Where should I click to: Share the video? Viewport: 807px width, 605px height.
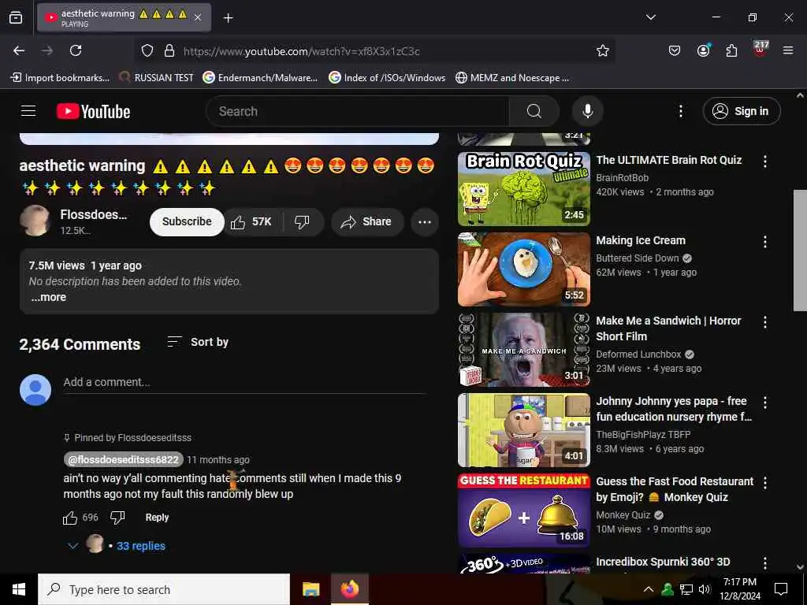click(367, 221)
